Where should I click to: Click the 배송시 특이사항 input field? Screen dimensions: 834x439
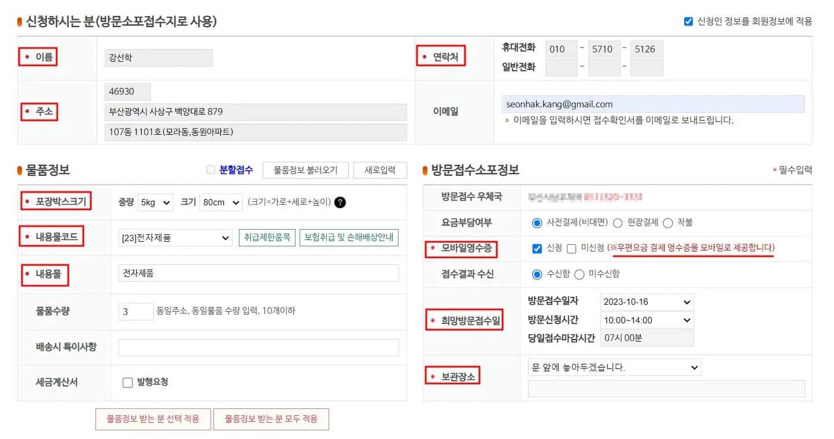[257, 347]
